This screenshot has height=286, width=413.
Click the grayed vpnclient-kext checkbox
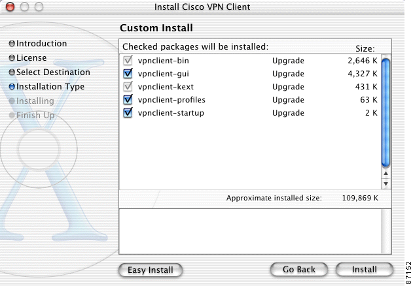(x=128, y=87)
